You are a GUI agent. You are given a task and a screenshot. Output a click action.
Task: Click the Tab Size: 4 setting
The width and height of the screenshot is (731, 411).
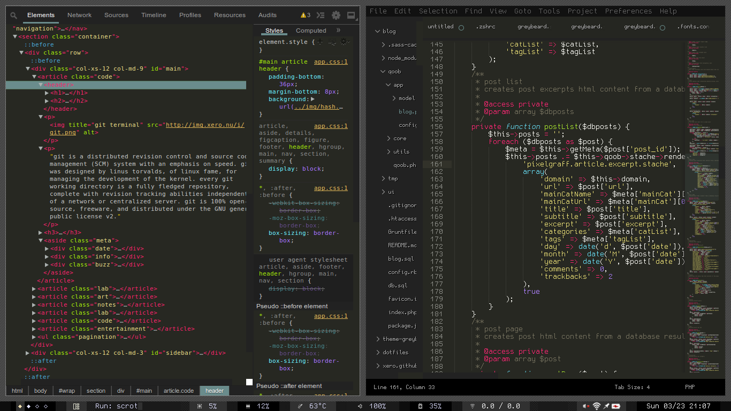[x=632, y=387]
